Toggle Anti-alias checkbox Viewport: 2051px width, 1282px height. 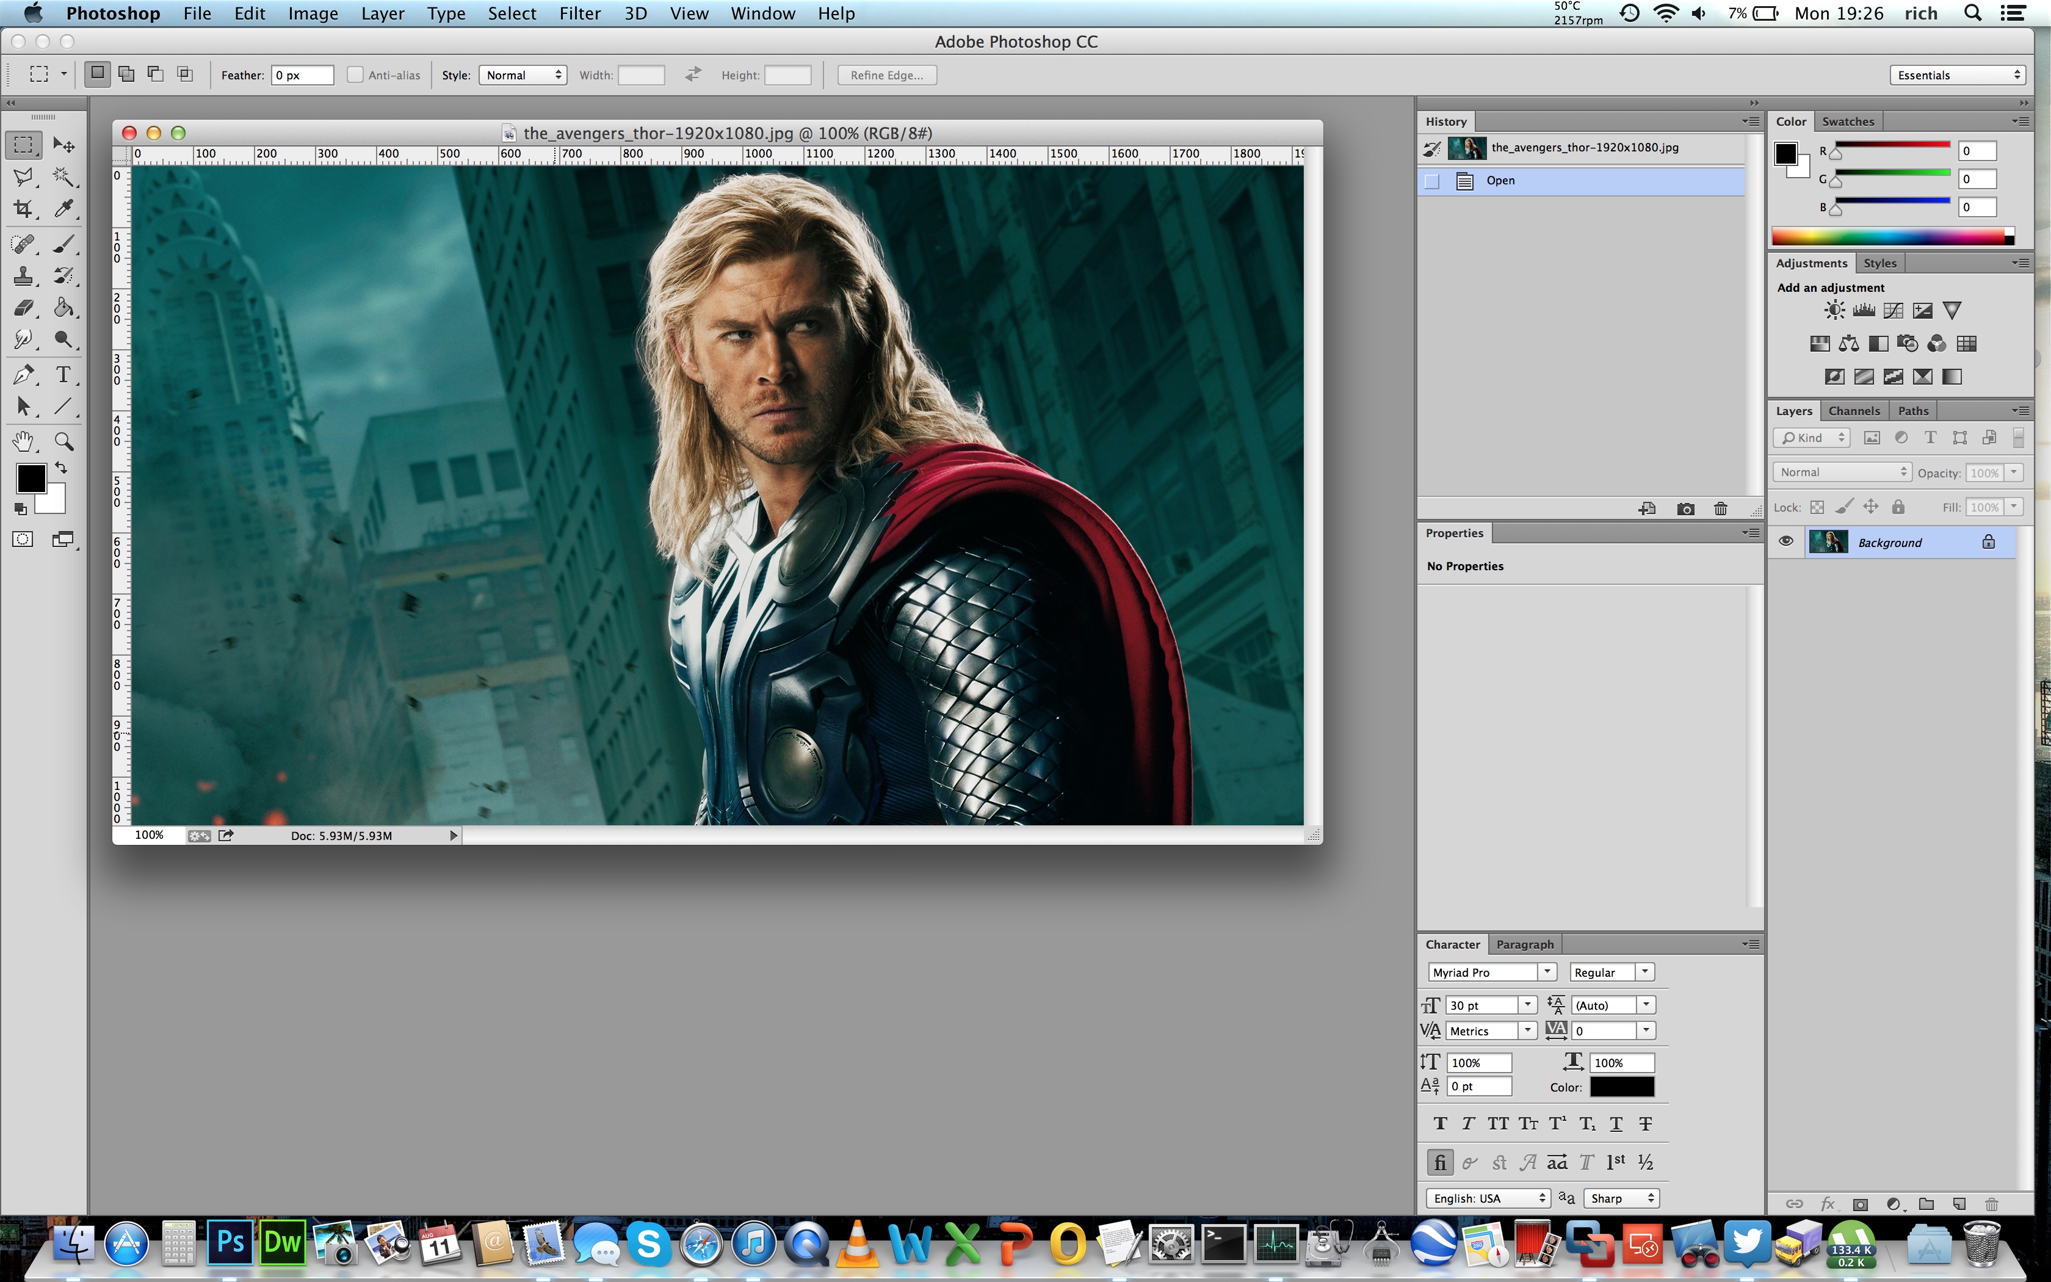[x=355, y=74]
